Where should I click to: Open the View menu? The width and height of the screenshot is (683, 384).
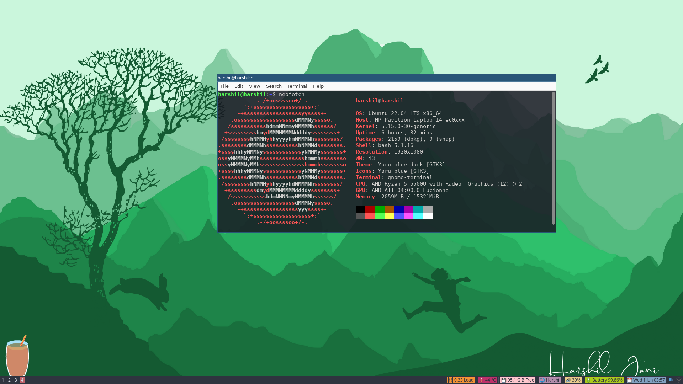[254, 86]
